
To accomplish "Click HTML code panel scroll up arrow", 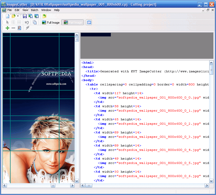I will 211,63.
